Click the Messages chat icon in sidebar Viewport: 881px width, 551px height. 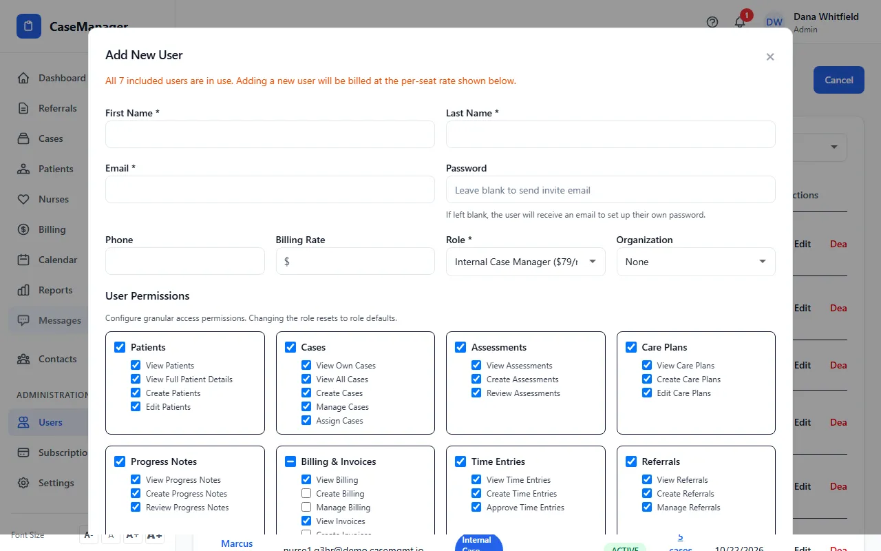click(x=23, y=320)
